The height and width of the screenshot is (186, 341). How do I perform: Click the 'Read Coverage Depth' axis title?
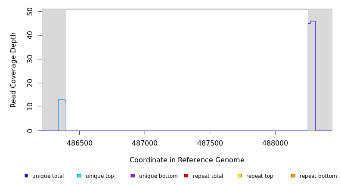[x=13, y=70]
